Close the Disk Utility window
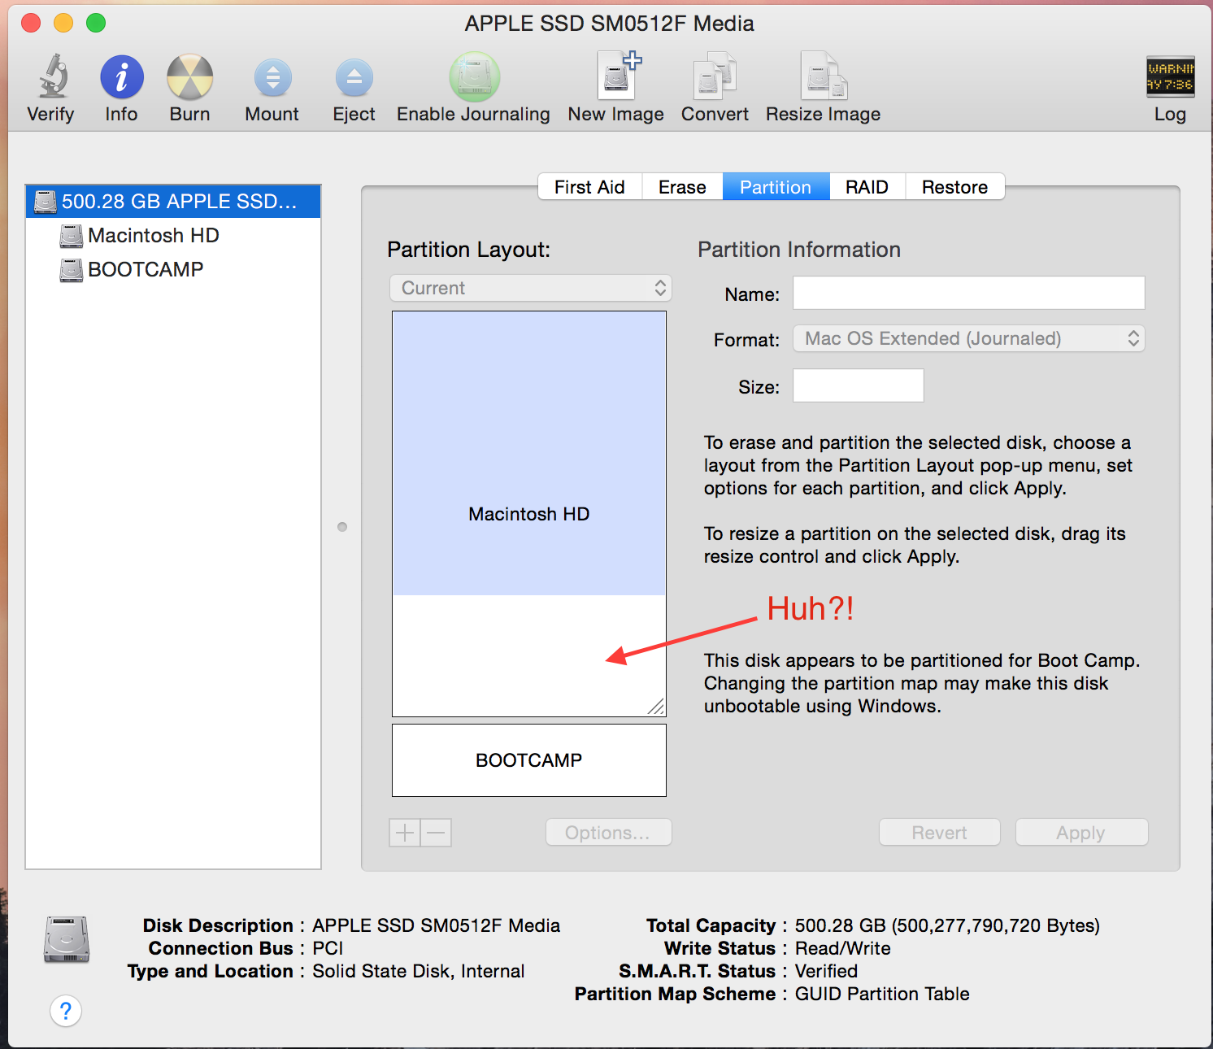 (x=31, y=23)
